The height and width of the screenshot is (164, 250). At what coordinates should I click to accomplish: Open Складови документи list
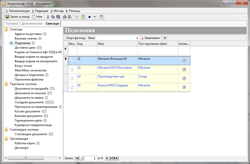click(x=29, y=102)
